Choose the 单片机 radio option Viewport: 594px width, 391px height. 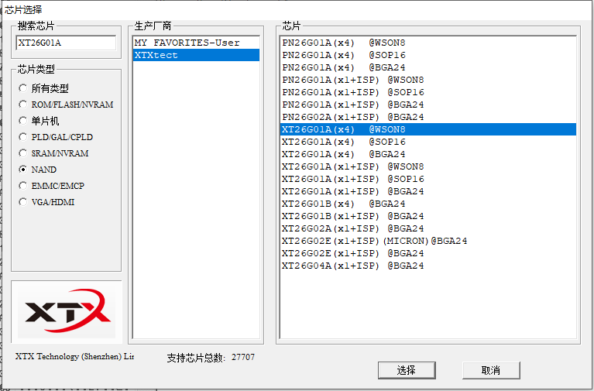click(x=24, y=121)
